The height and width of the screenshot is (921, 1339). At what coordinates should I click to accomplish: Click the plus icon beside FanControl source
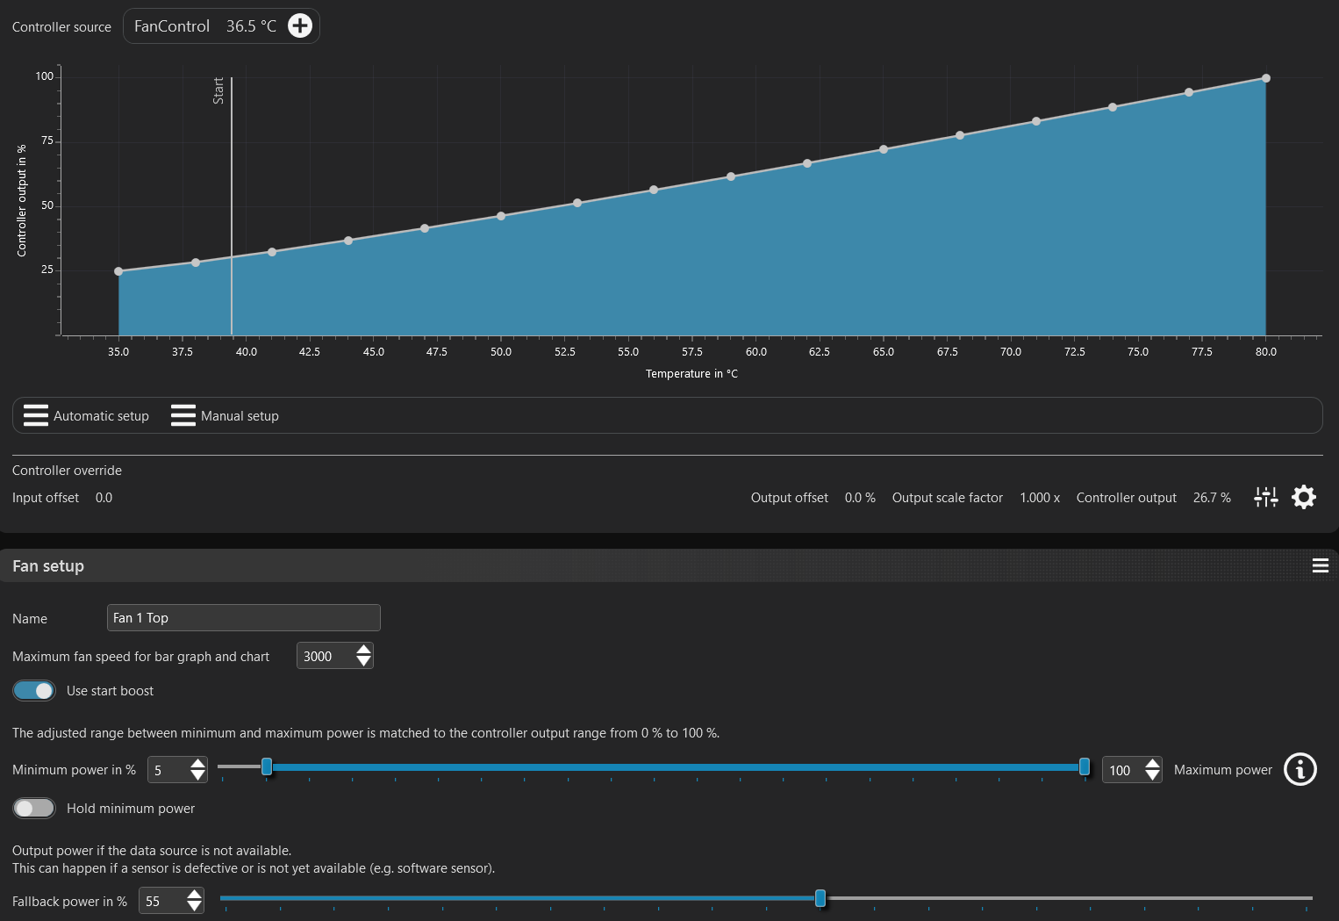pos(300,25)
